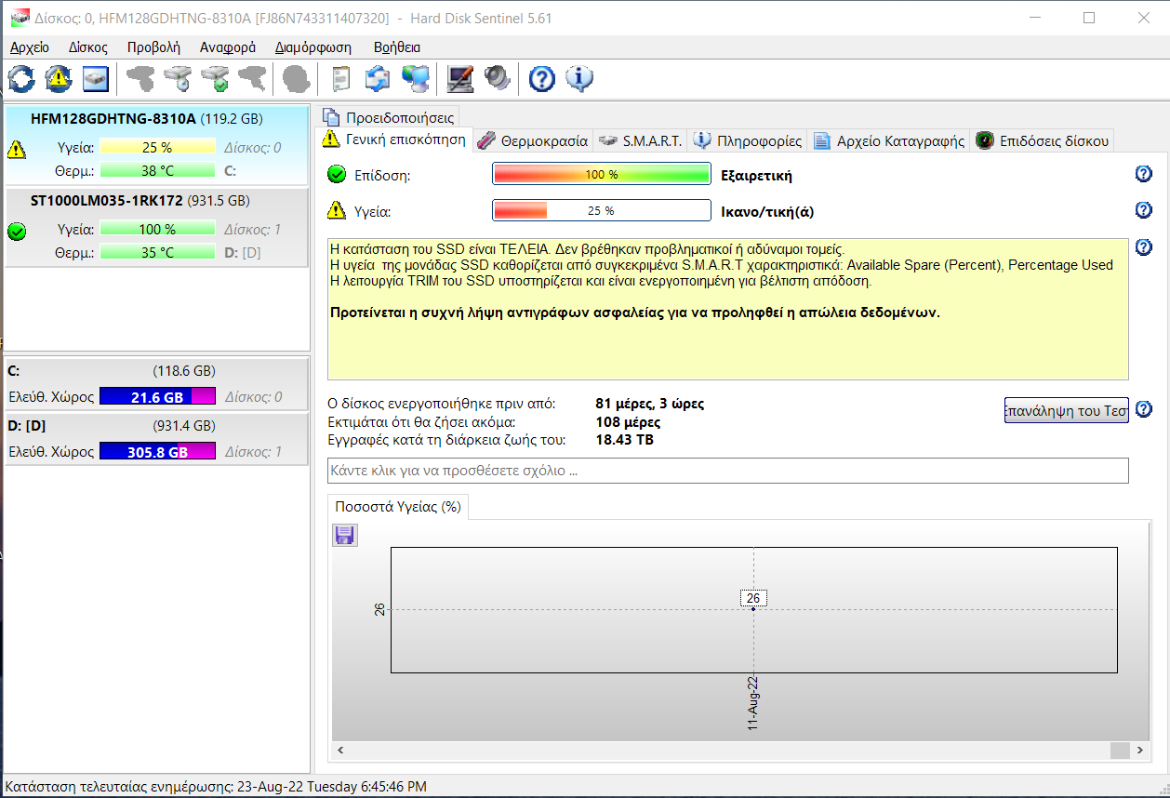Click the blue info bubble toolbar icon
The height and width of the screenshot is (798, 1170).
tap(579, 79)
